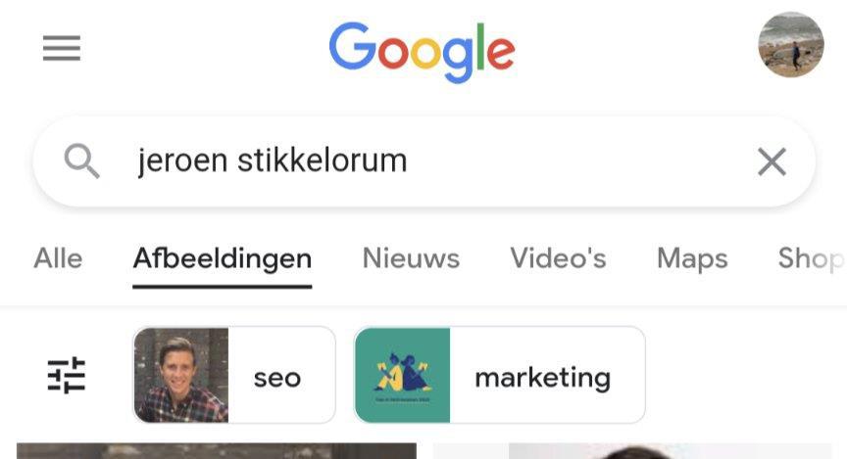Open the image filter tools icon

pyautogui.click(x=67, y=376)
